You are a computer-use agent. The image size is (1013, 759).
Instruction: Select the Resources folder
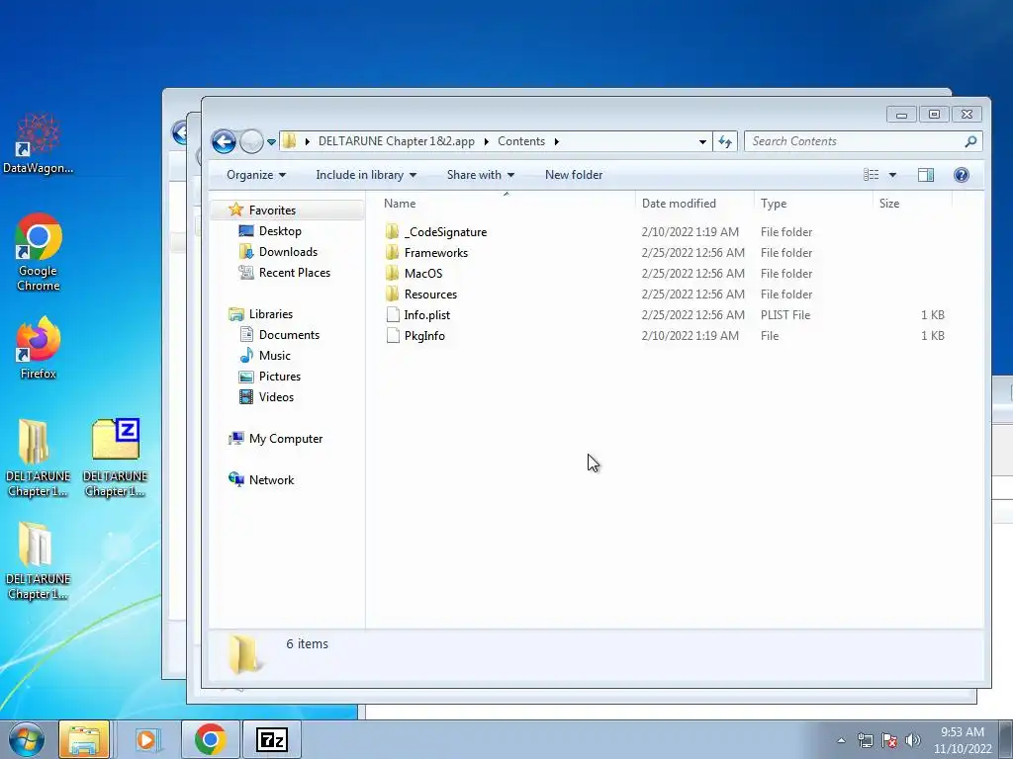(x=430, y=295)
